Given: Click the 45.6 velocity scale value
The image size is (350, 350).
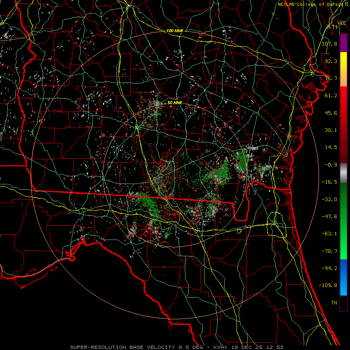Looking at the screenshot, I should (331, 113).
